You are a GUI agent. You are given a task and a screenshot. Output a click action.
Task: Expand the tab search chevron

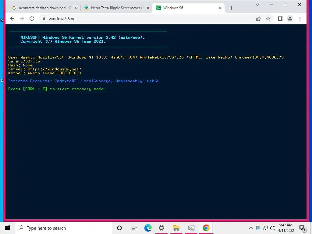pyautogui.click(x=257, y=5)
